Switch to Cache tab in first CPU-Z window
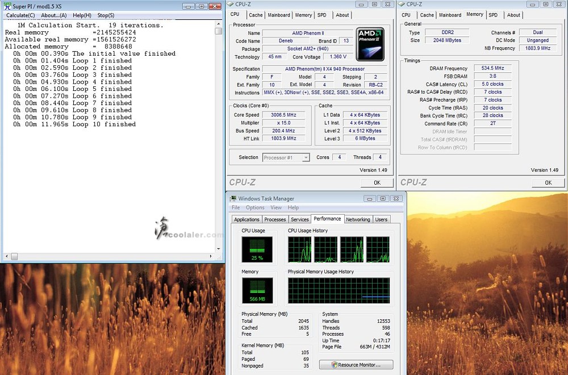This screenshot has width=568, height=375. 256,15
